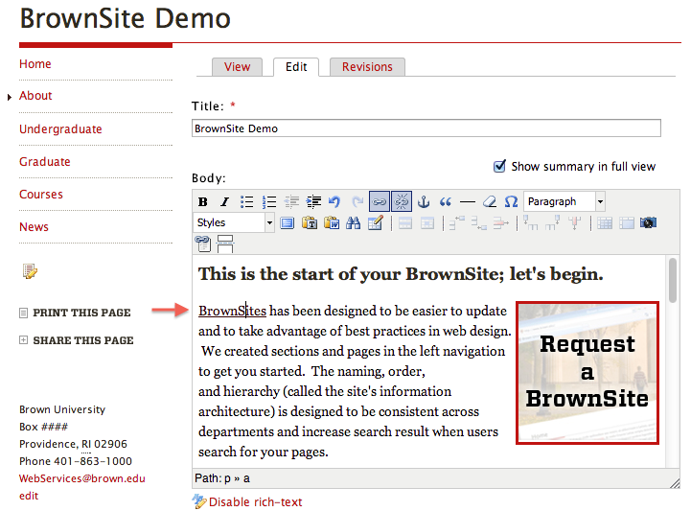Click the merge table cells icon
The width and height of the screenshot is (691, 511).
(626, 223)
